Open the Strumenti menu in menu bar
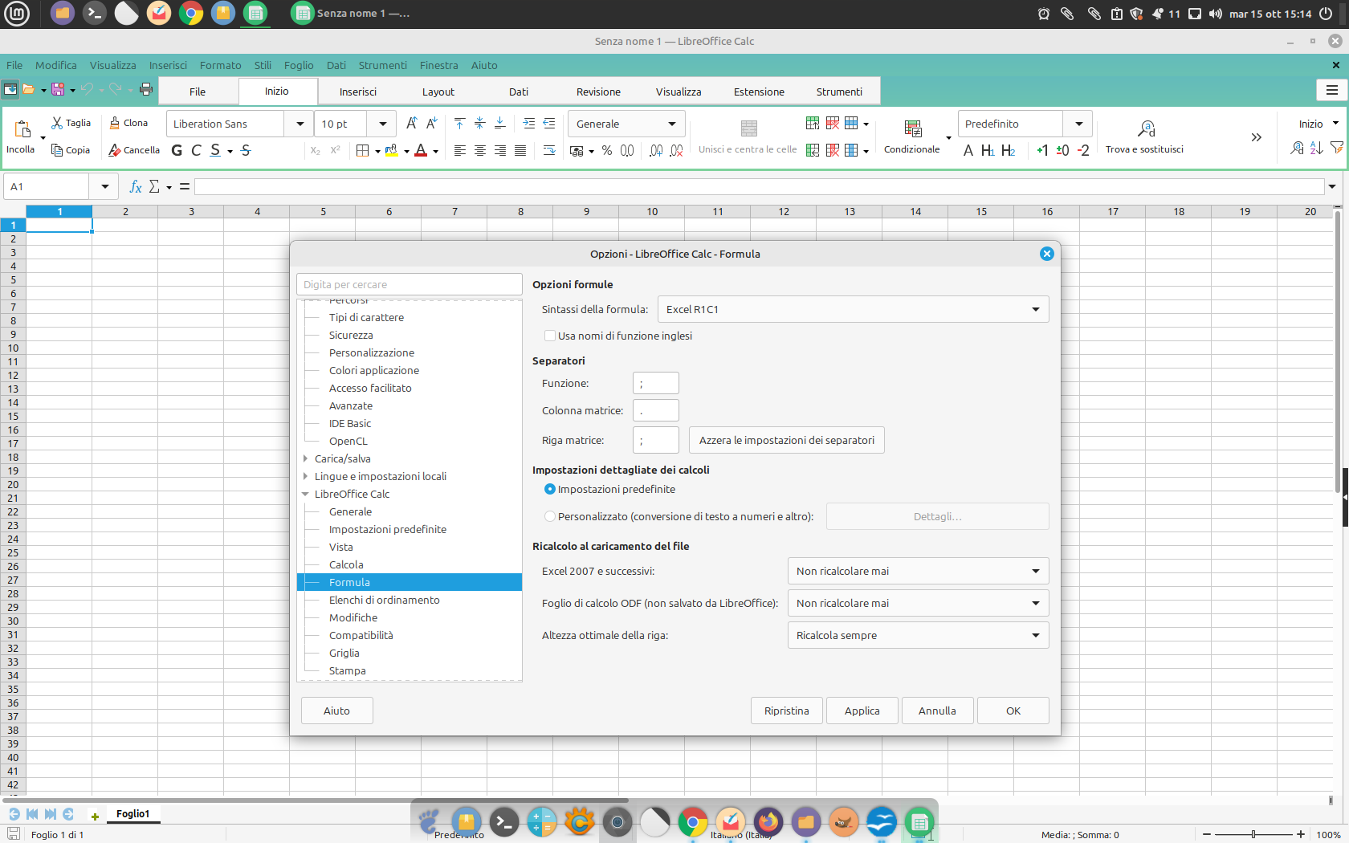 click(382, 65)
